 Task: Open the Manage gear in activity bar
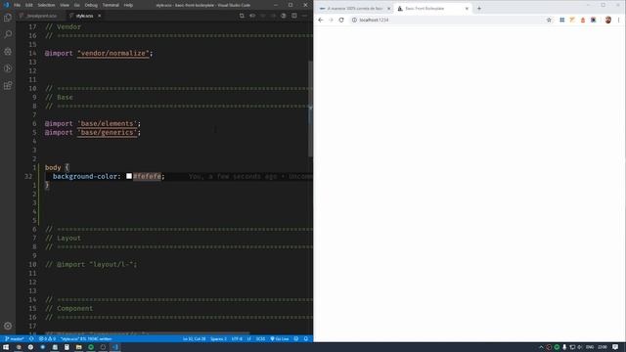click(x=8, y=326)
